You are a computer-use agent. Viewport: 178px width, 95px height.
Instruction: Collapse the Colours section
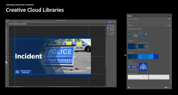click(128, 53)
